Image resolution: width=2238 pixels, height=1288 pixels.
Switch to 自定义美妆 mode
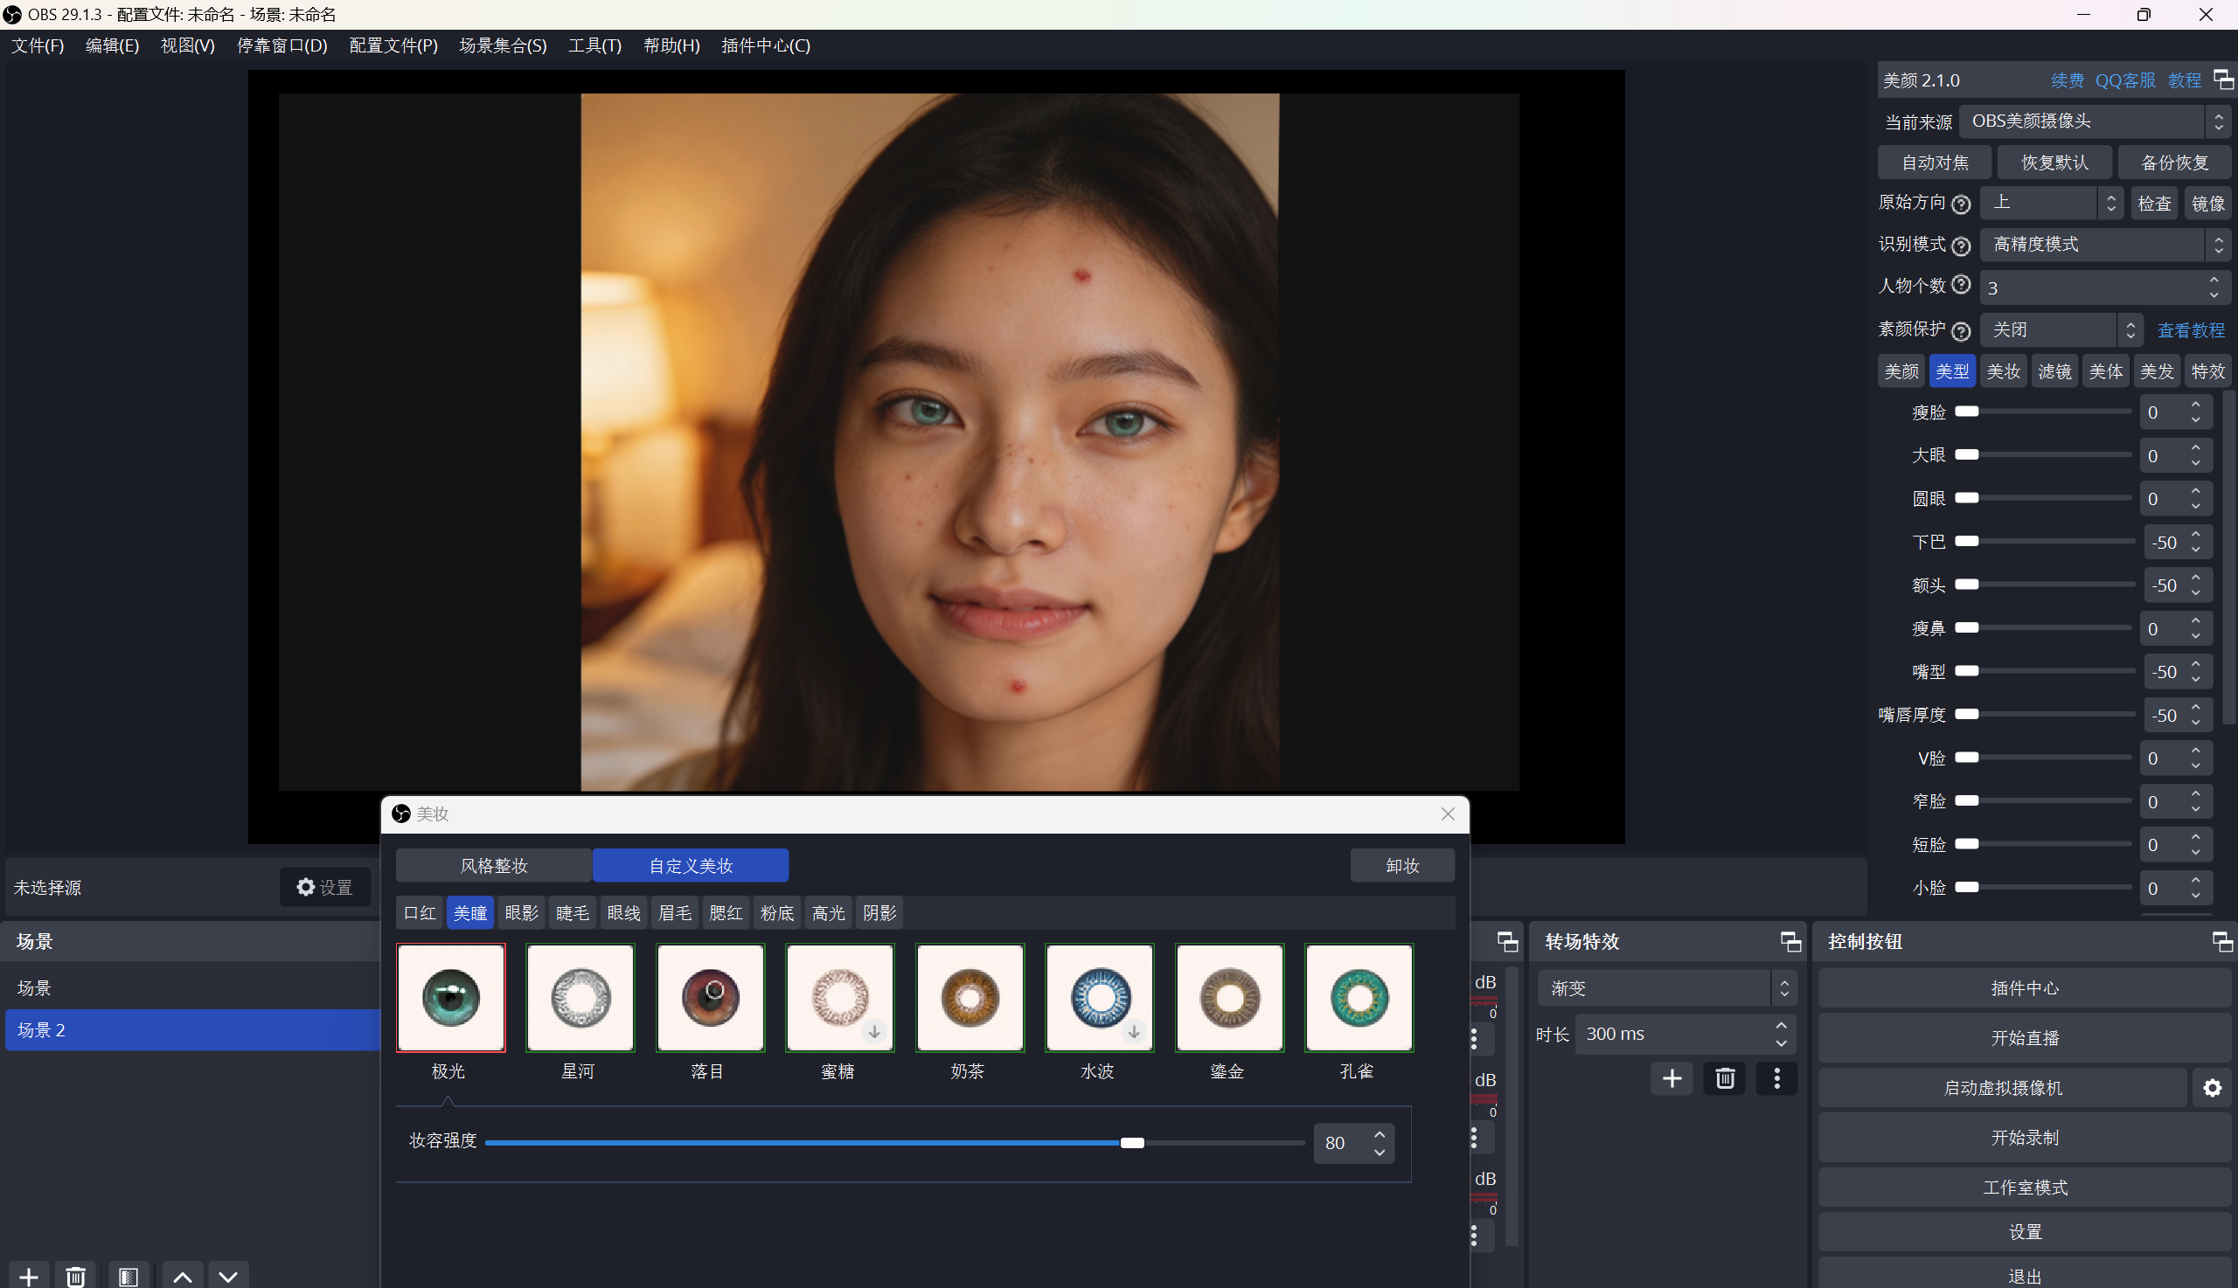pos(691,865)
